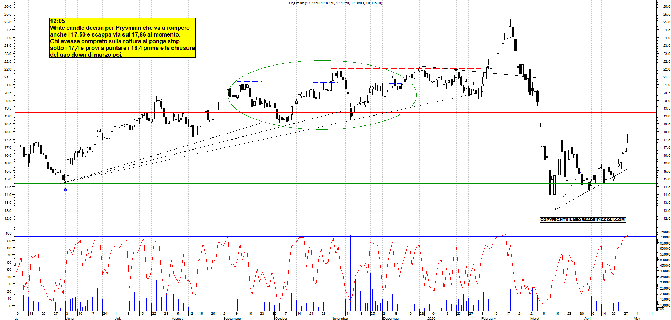Click the 26.0 value on the right price axis

coord(666,6)
